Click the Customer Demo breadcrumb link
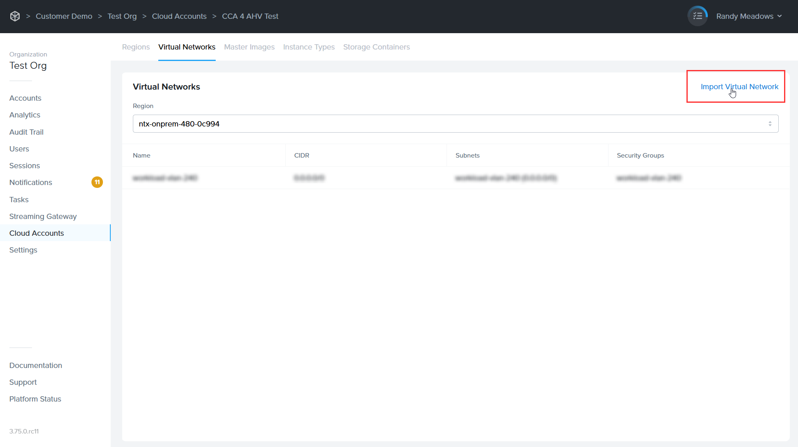Screen dimensions: 798x447 tap(64, 16)
